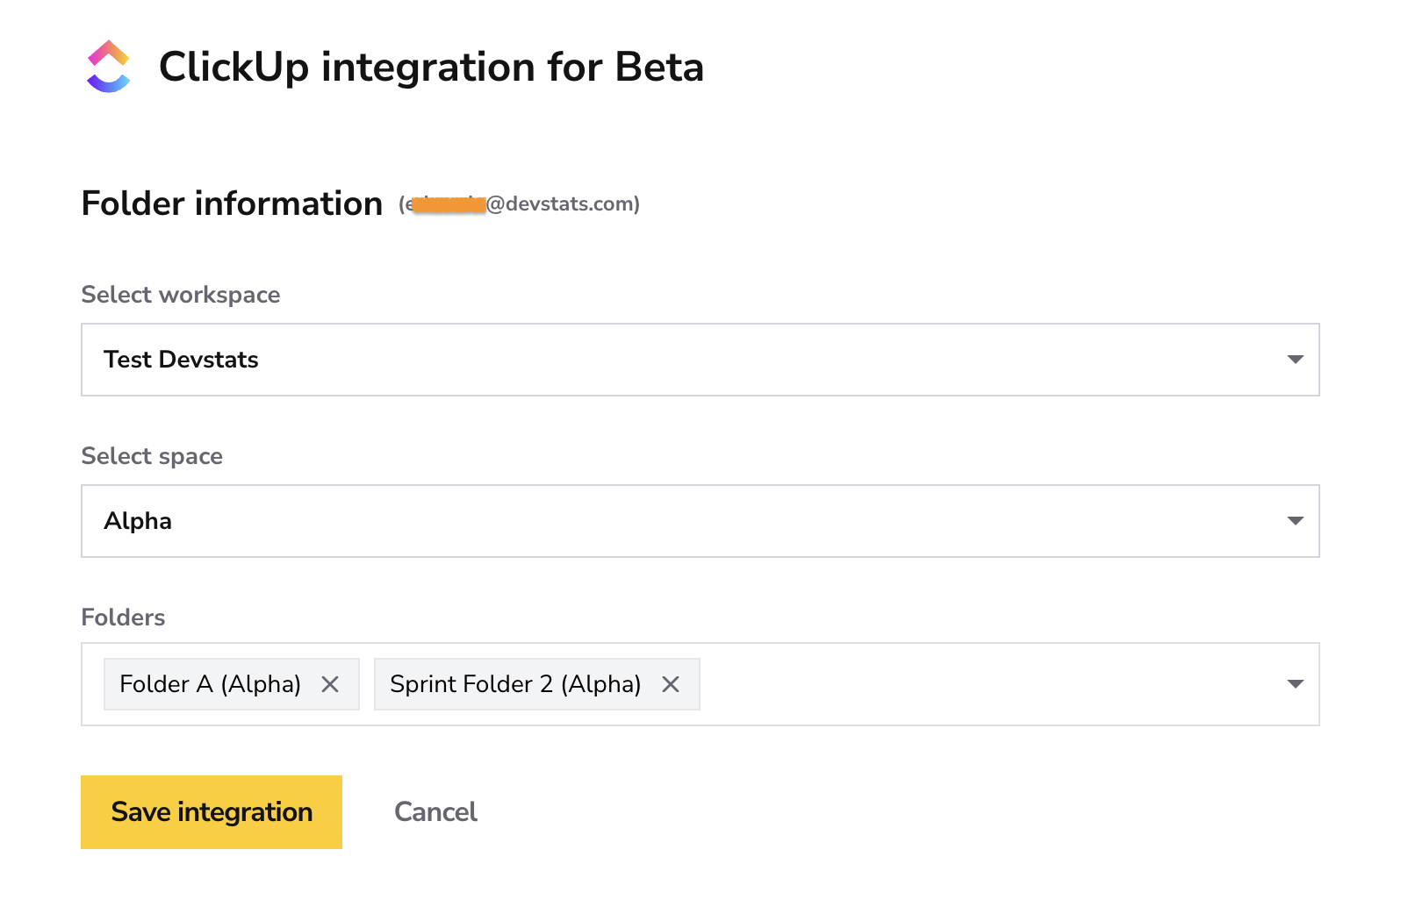Remove Sprint Folder 2 (Alpha) tag
1401x914 pixels.
pyautogui.click(x=671, y=684)
